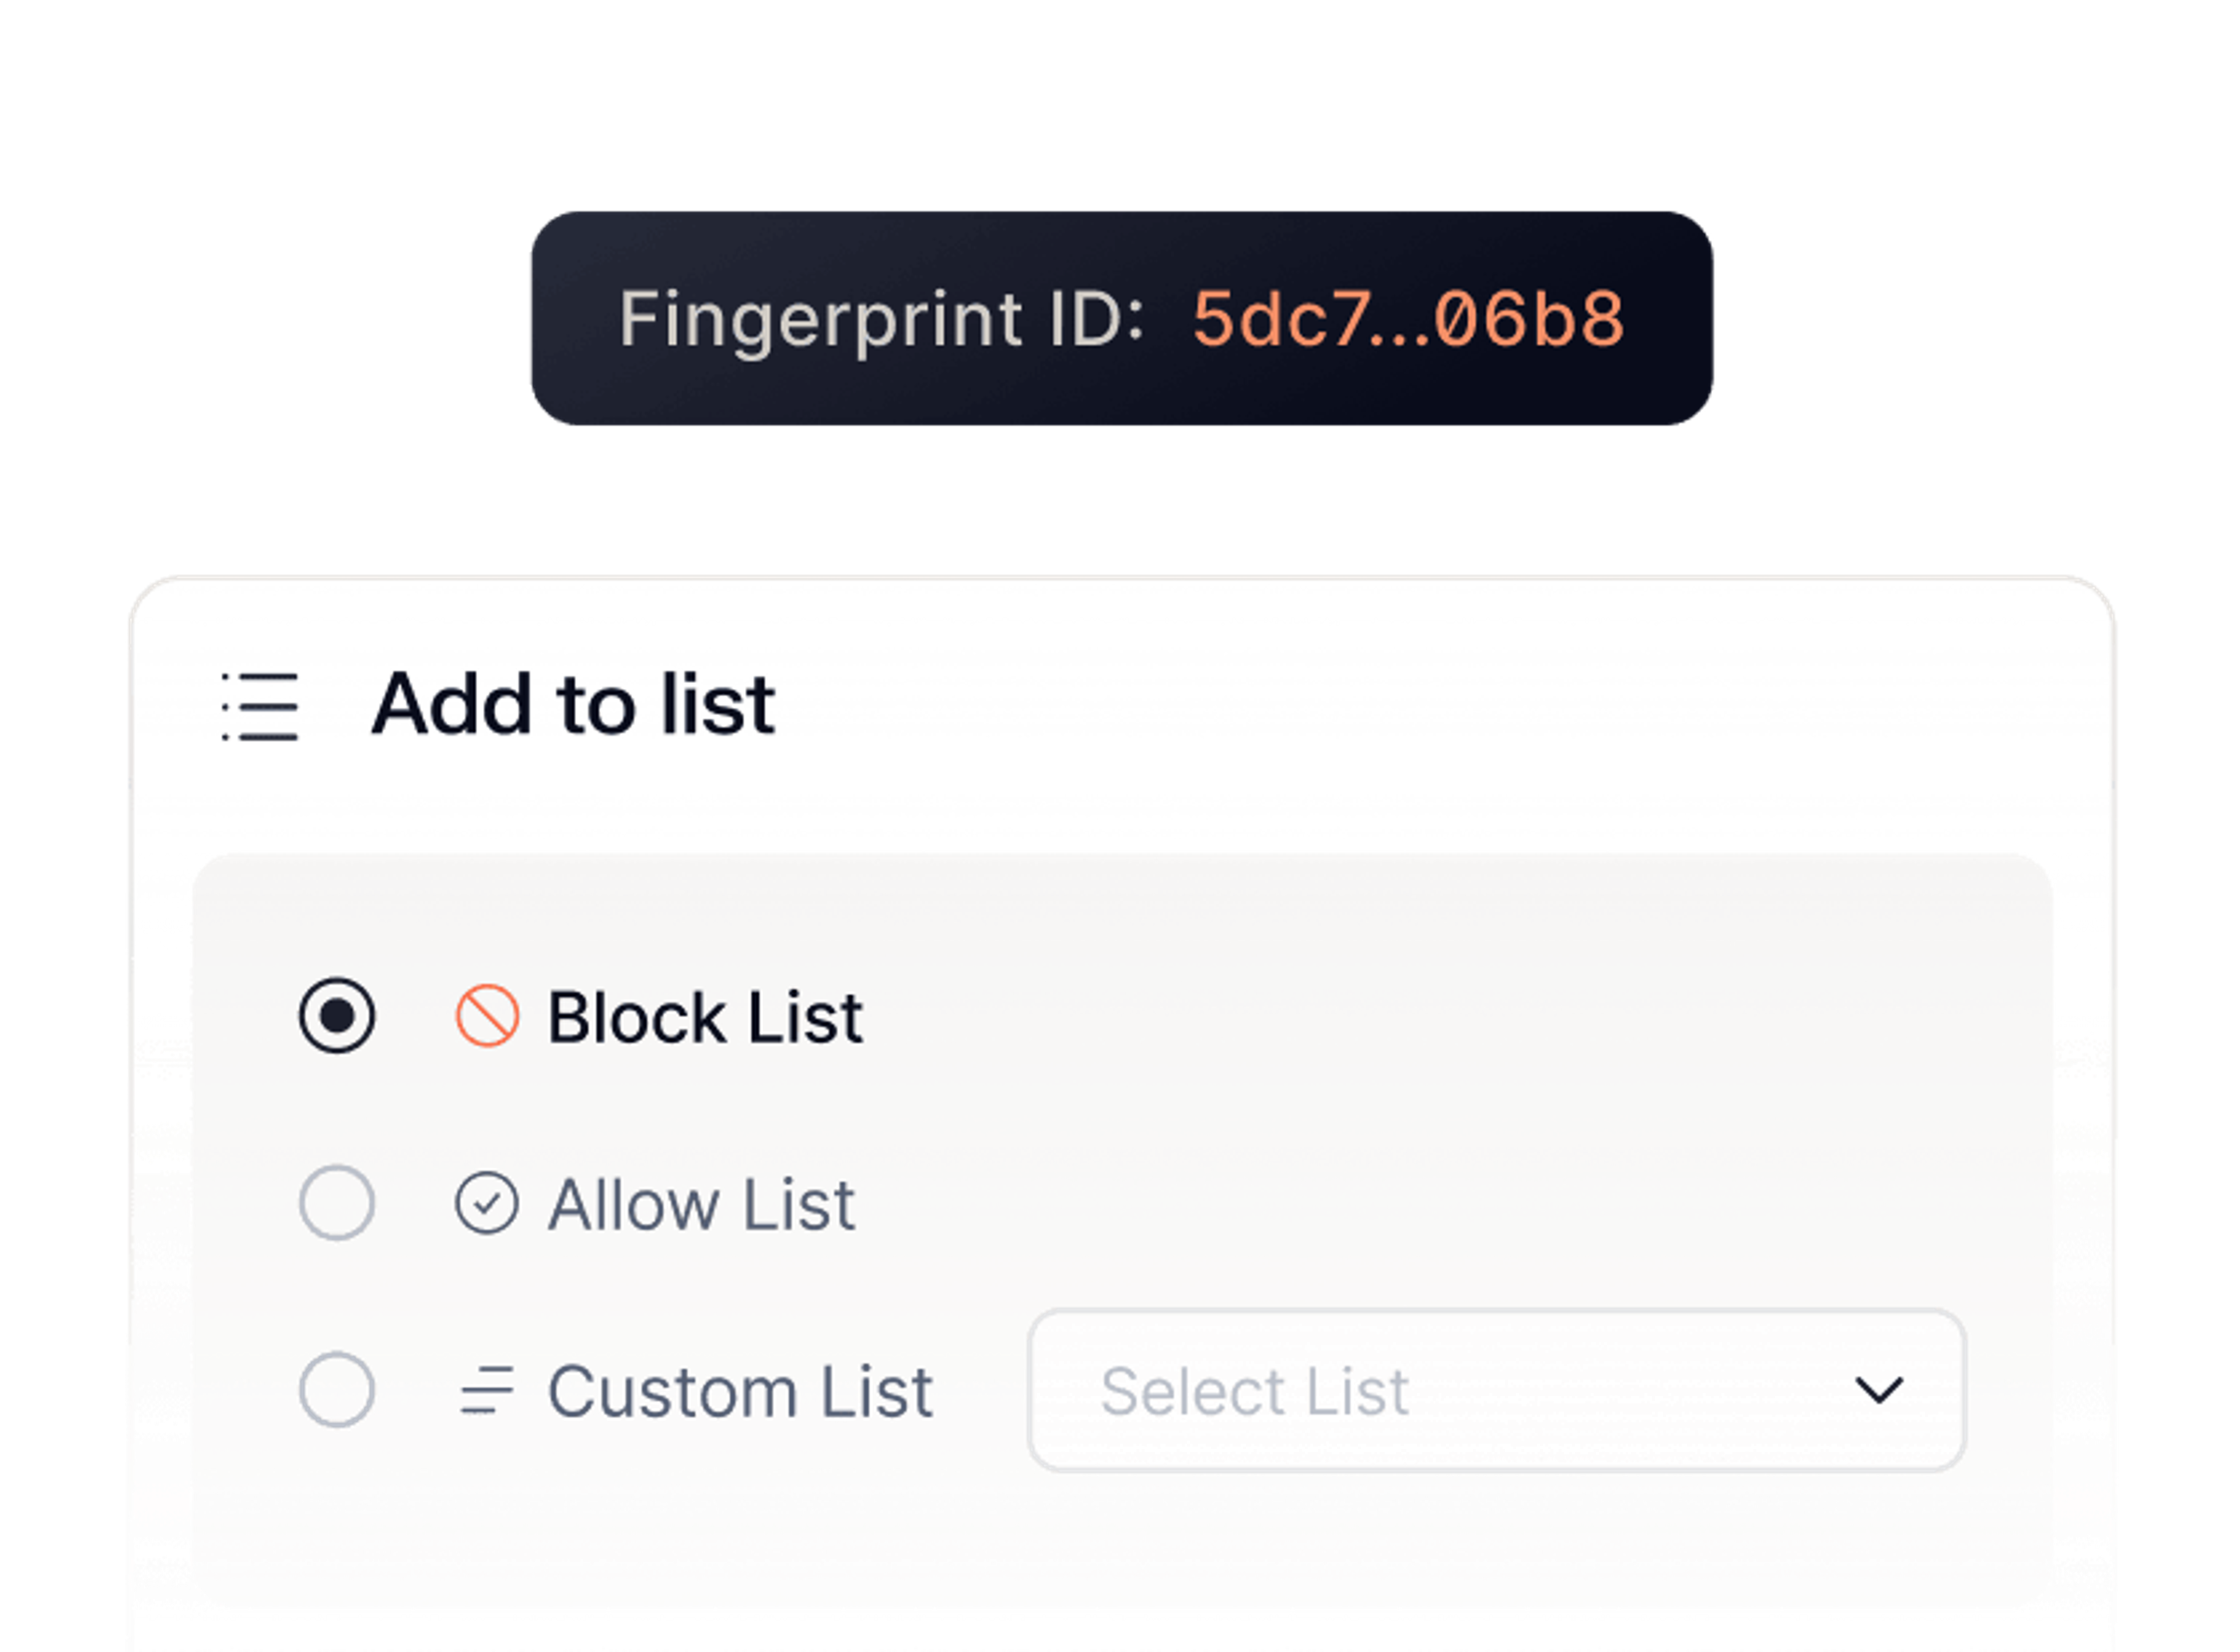The image size is (2240, 1652).
Task: Select the Custom List radio button
Action: [x=337, y=1390]
